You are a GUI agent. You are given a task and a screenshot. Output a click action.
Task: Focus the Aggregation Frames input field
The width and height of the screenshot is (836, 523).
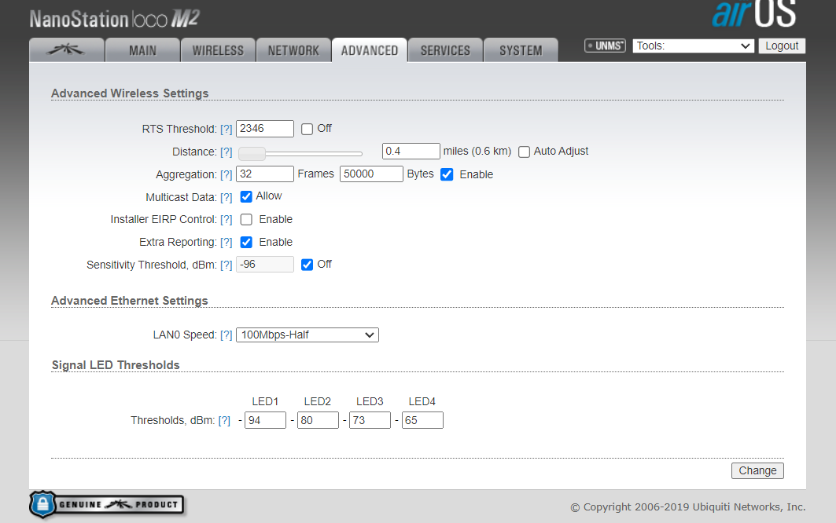265,174
